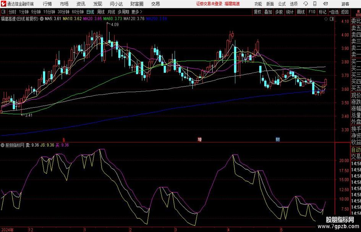
Task: Open the 版面 menu
Action: 270,4
